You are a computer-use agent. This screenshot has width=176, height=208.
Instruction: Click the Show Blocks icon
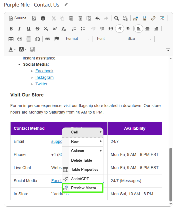(33, 49)
